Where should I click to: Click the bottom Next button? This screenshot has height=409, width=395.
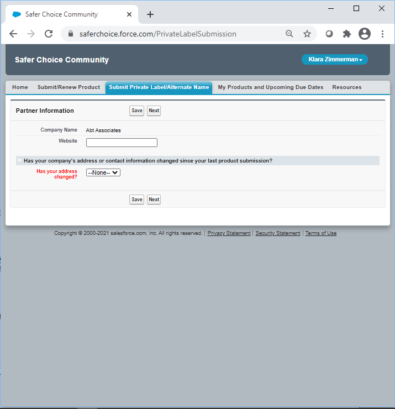point(154,200)
